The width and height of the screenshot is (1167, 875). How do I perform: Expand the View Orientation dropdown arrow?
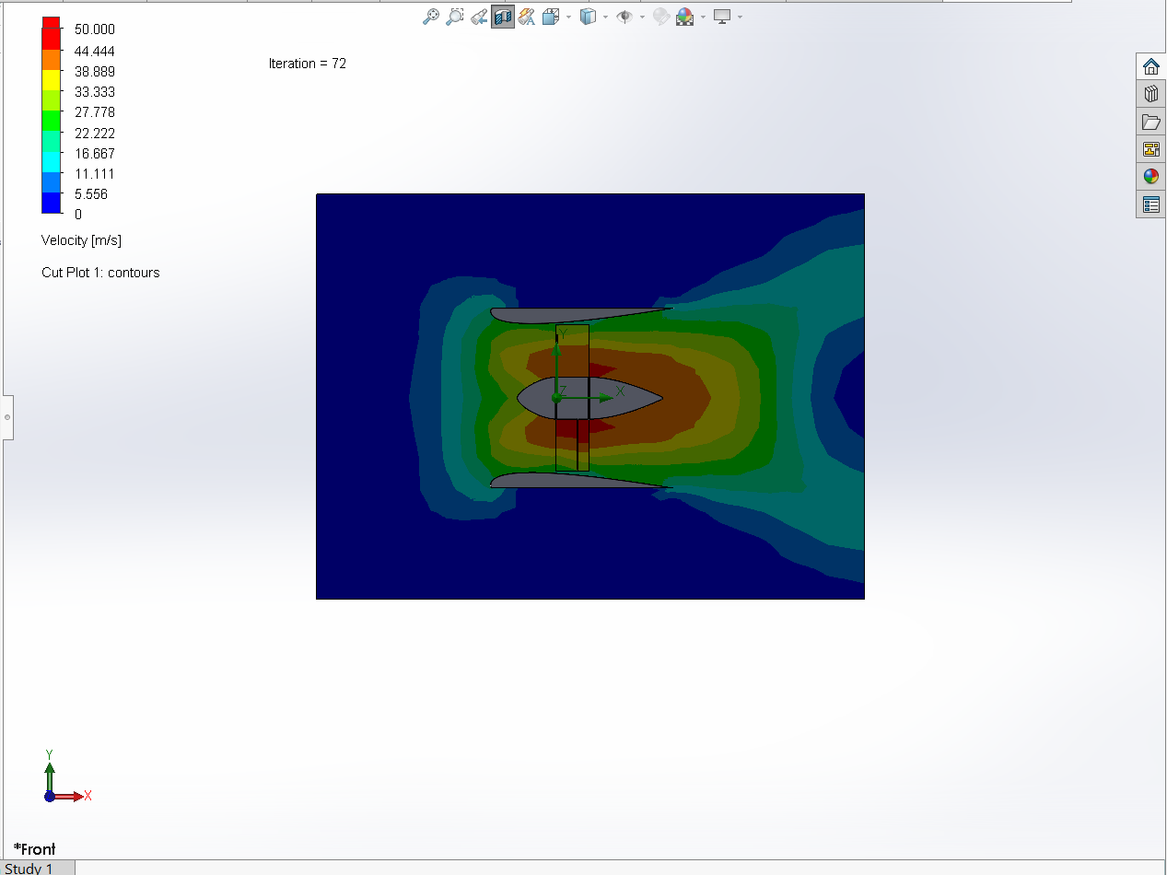pos(568,17)
